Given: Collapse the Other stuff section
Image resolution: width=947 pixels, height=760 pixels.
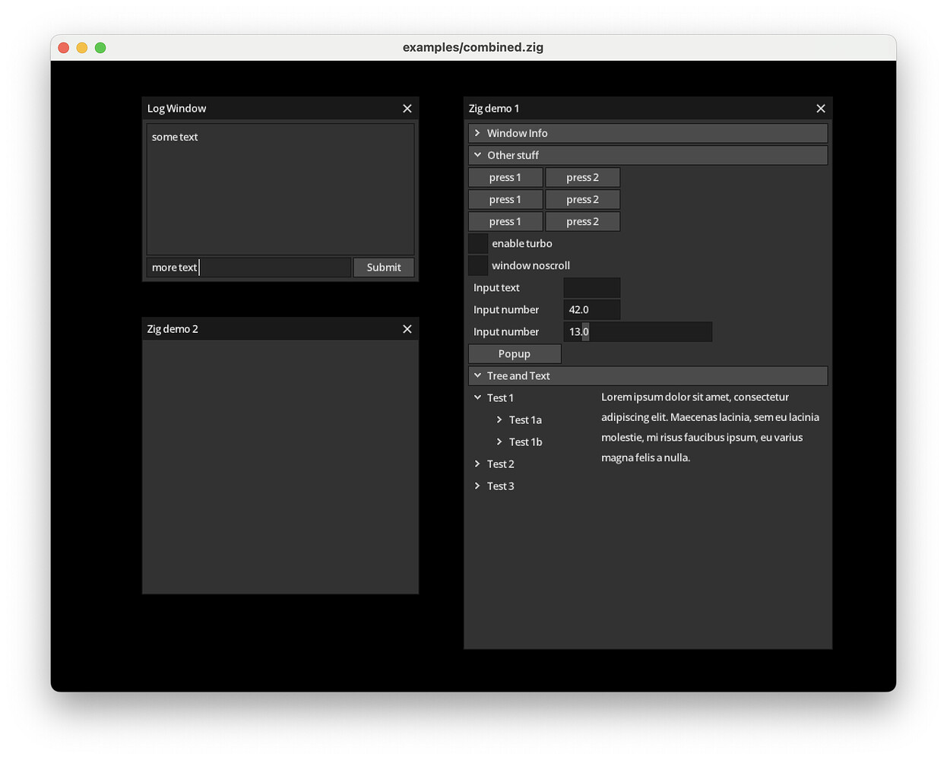Looking at the screenshot, I should (648, 155).
